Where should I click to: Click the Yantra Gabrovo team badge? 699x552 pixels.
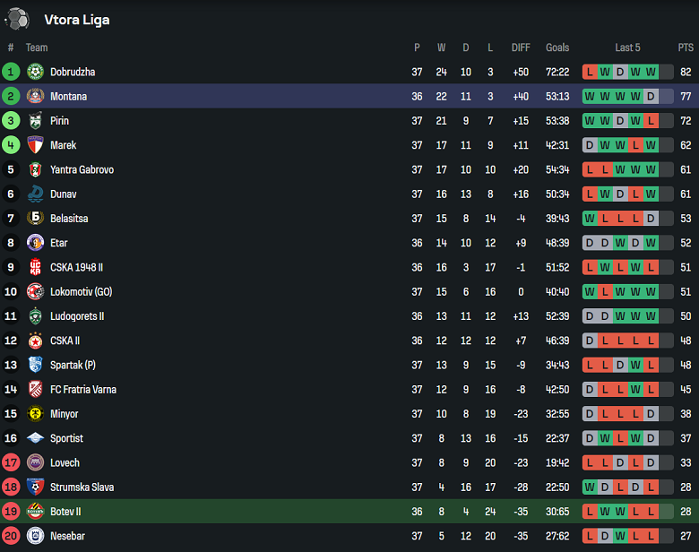pos(35,169)
